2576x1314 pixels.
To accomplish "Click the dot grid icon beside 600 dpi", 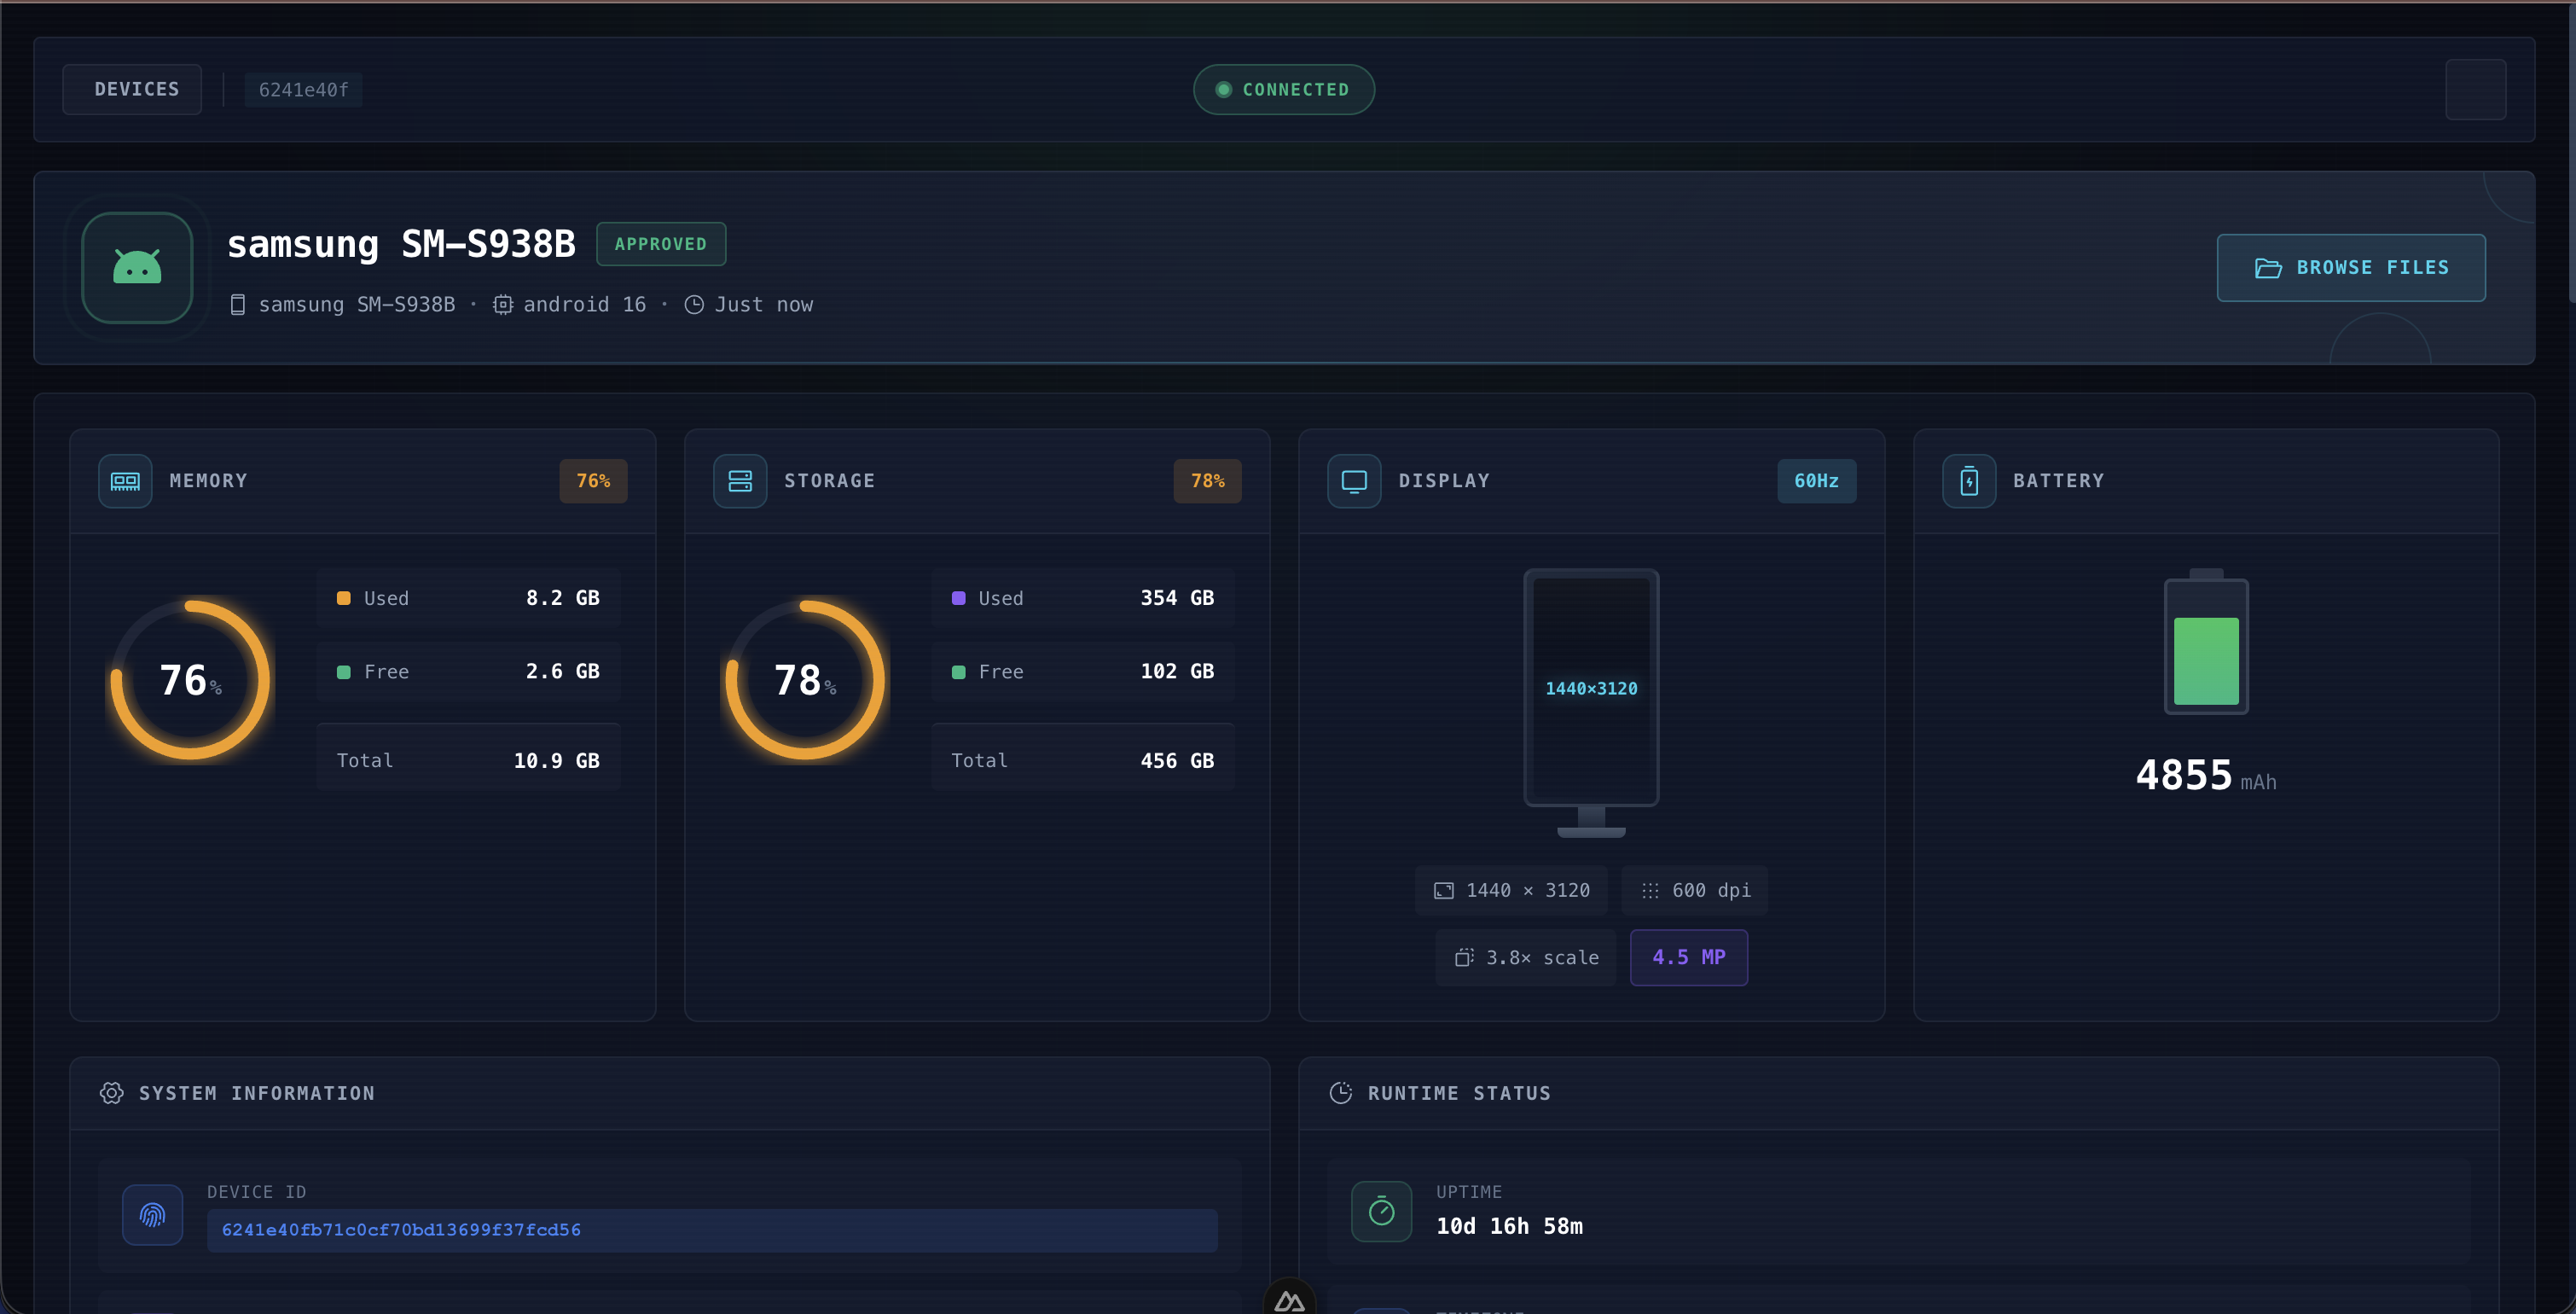I will point(1650,890).
